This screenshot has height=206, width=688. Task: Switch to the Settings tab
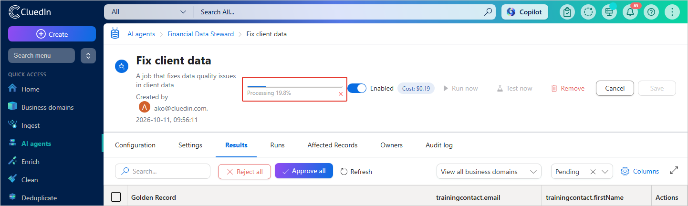click(190, 145)
